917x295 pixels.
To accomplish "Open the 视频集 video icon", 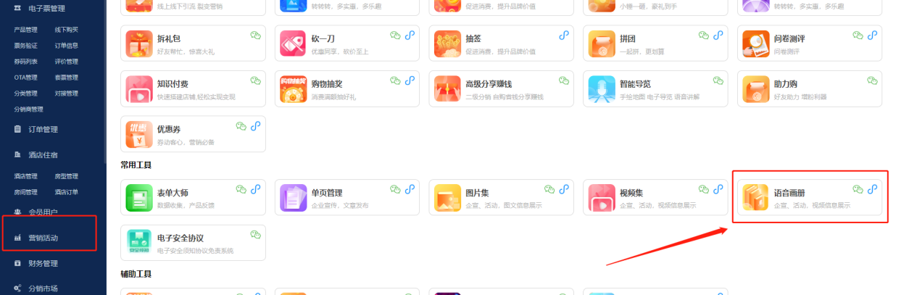I will click(x=601, y=198).
